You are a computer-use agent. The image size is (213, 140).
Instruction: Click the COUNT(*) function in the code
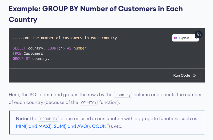point(56,48)
